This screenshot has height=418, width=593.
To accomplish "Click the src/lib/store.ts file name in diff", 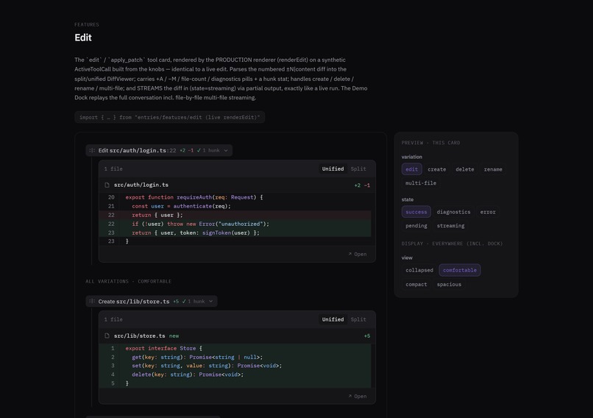I will tap(140, 336).
